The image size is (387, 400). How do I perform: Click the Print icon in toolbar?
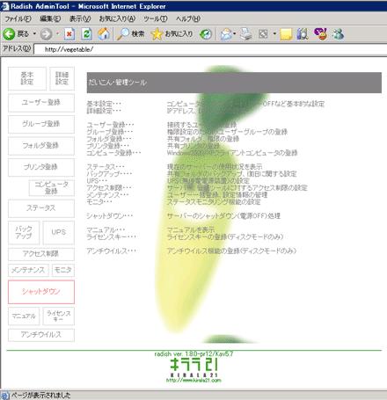[x=246, y=34]
